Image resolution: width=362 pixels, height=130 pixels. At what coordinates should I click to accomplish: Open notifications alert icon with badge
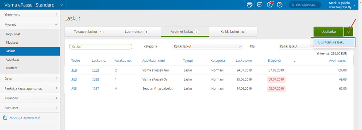[x=270, y=5]
